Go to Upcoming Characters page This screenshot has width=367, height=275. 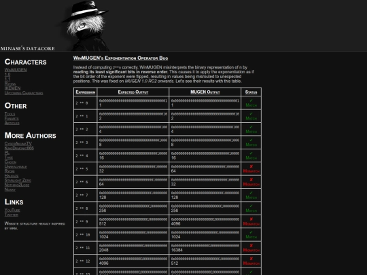(x=24, y=93)
